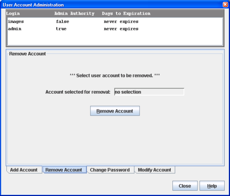Image resolution: width=230 pixels, height=196 pixels.
Task: Click the Admin Authority column header
Action: point(75,13)
